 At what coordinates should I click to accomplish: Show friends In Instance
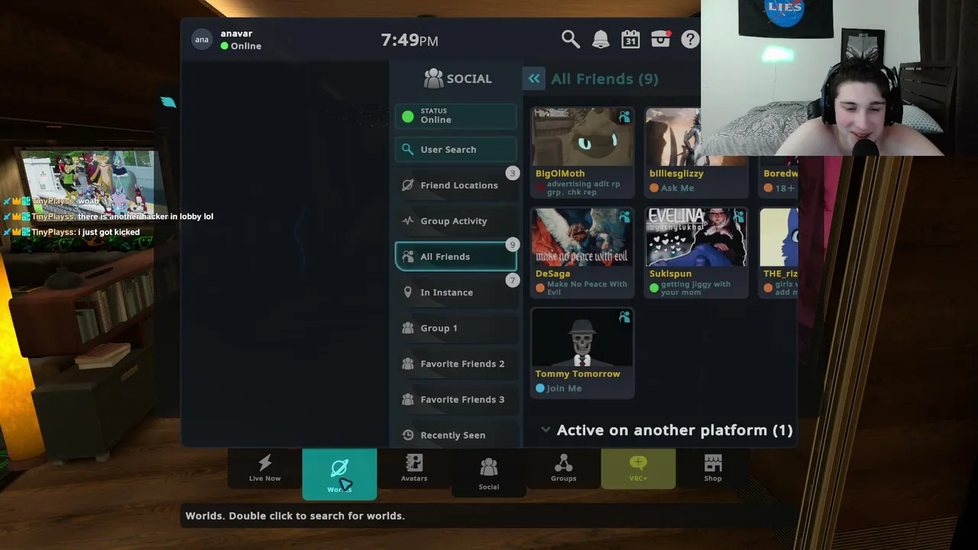(456, 293)
